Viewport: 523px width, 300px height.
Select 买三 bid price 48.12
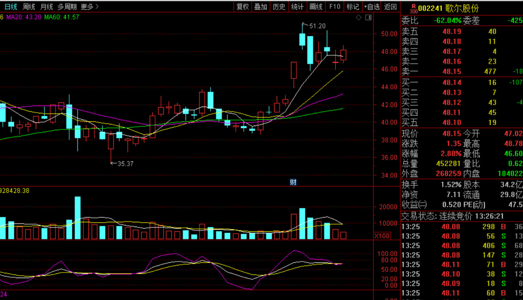click(452, 102)
